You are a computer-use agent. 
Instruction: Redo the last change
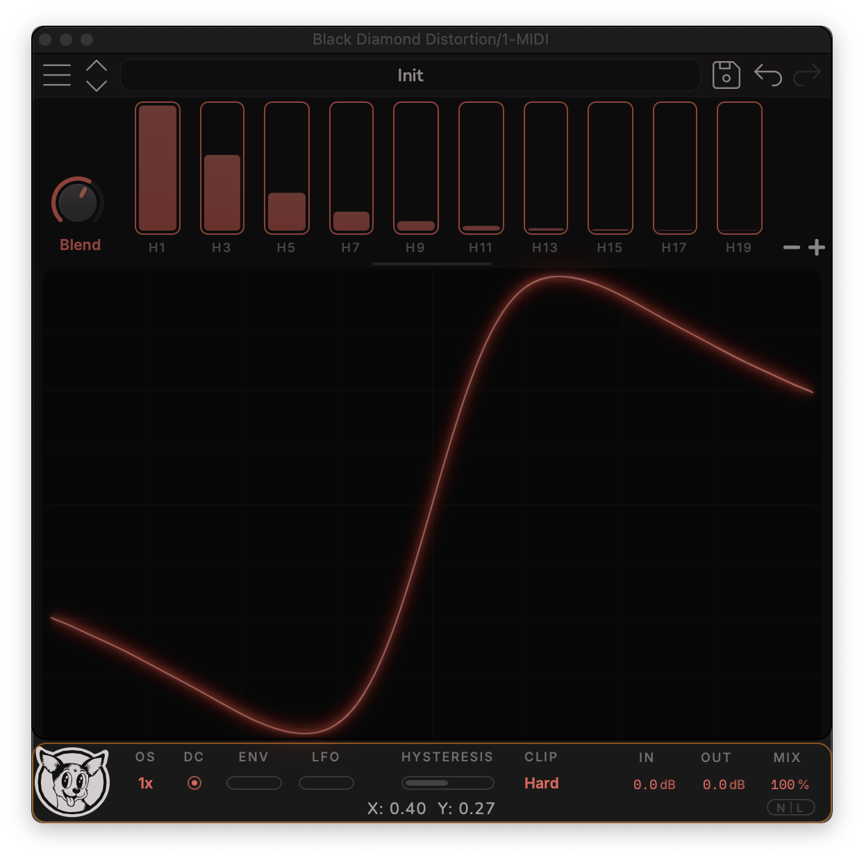coord(807,75)
